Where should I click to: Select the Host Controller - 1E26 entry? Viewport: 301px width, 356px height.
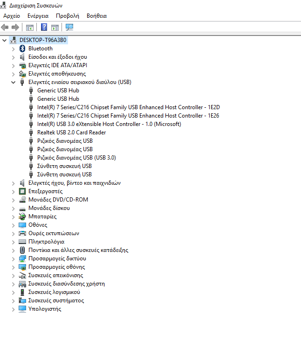128,116
